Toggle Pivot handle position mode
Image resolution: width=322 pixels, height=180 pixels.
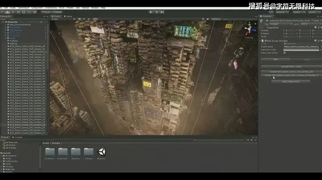tap(46, 12)
